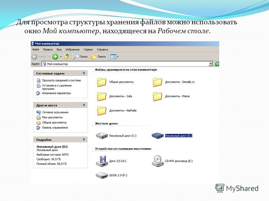Click the Диск 3,5 (A:) label

[x=117, y=161]
